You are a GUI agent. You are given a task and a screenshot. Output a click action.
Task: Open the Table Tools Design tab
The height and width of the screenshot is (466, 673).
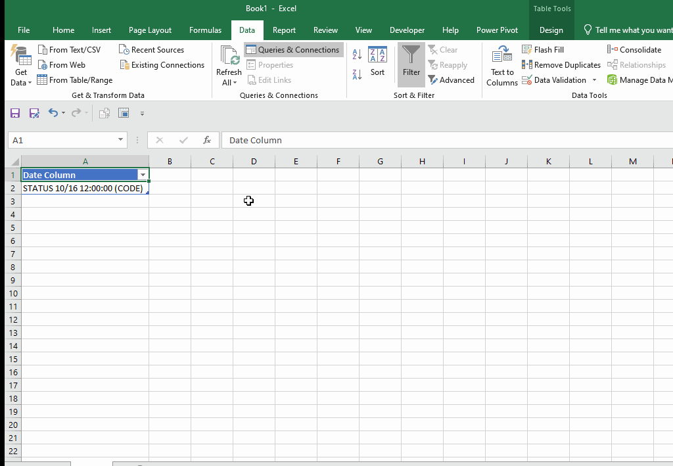pos(551,30)
